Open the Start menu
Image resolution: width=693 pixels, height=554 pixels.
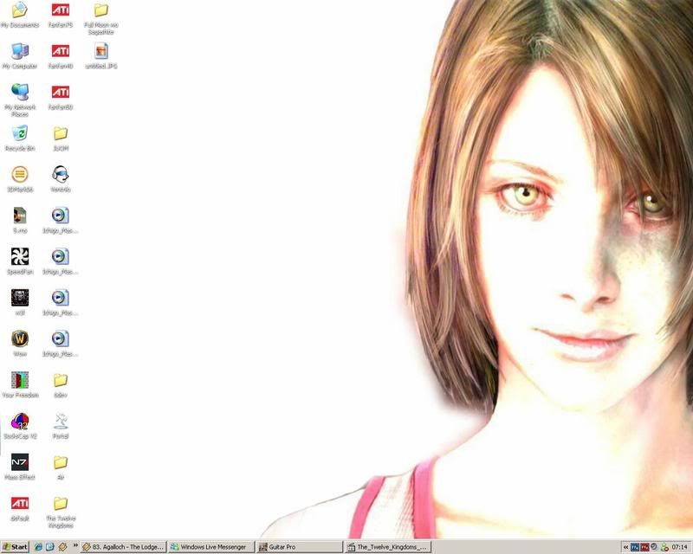tap(16, 547)
